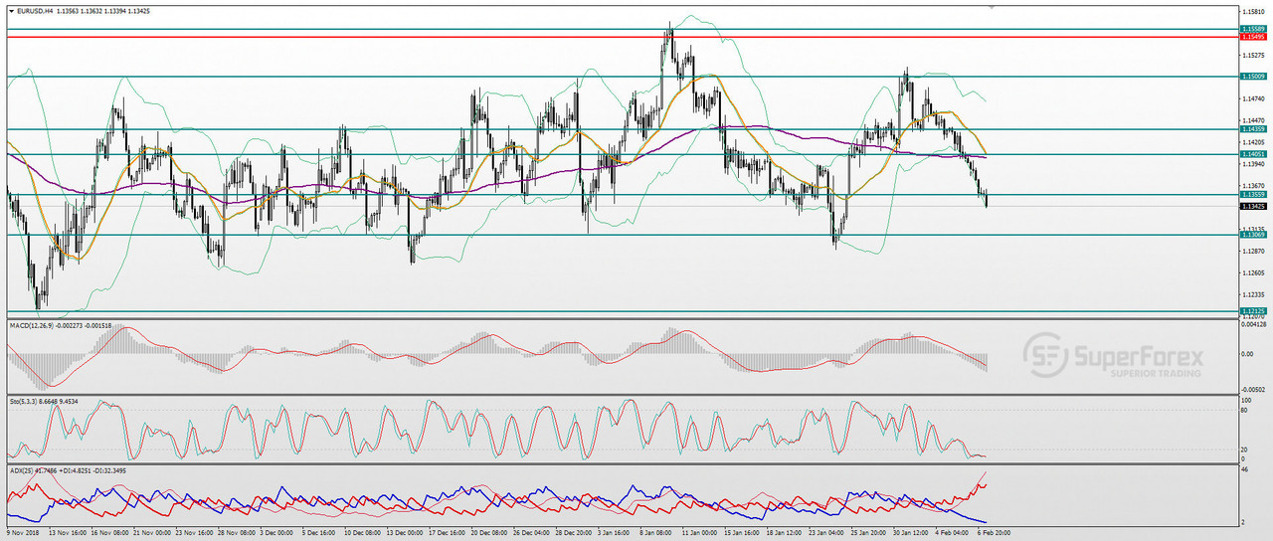Click the 9 Nov 2018 date label
This screenshot has height=541, width=1273.
pos(22,533)
